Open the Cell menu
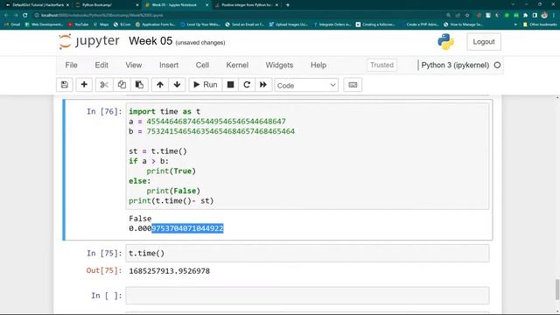 point(202,65)
